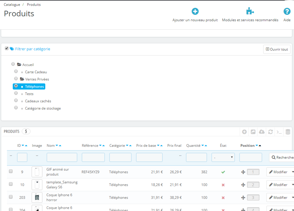Open the Aide help icon

click(287, 11)
